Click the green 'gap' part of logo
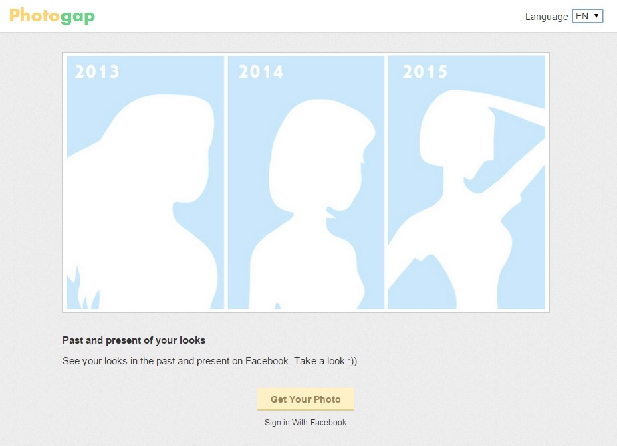Image resolution: width=617 pixels, height=446 pixels. [78, 17]
